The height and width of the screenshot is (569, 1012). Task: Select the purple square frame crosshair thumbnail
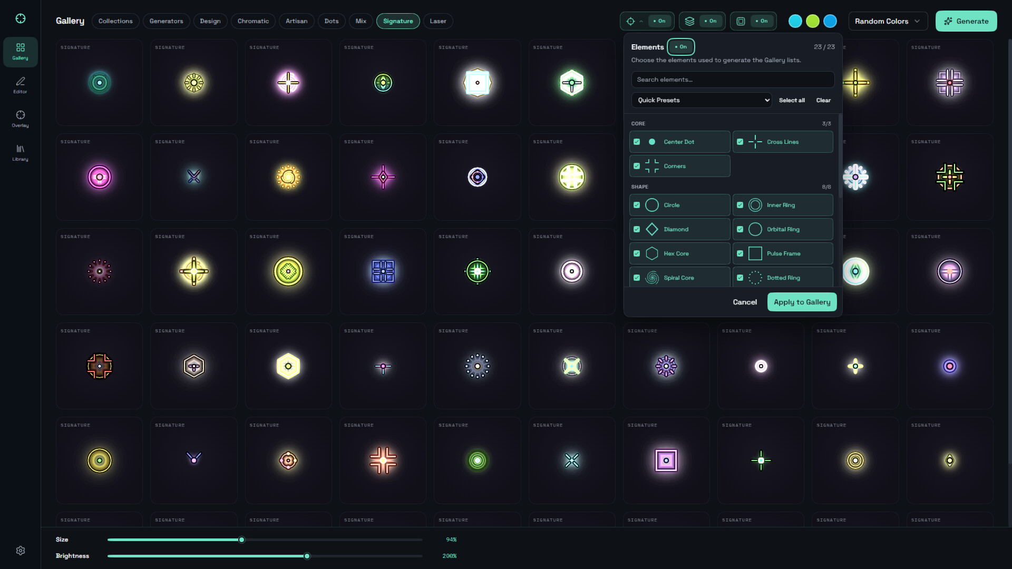(x=666, y=460)
